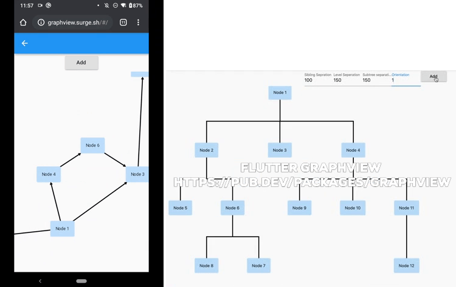Tap the Android back navigation chevron
456x287 pixels.
[x=40, y=280]
